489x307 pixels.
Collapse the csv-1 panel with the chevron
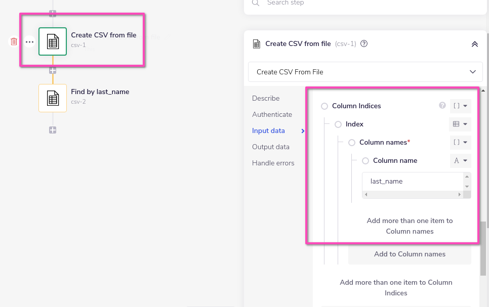tap(474, 44)
